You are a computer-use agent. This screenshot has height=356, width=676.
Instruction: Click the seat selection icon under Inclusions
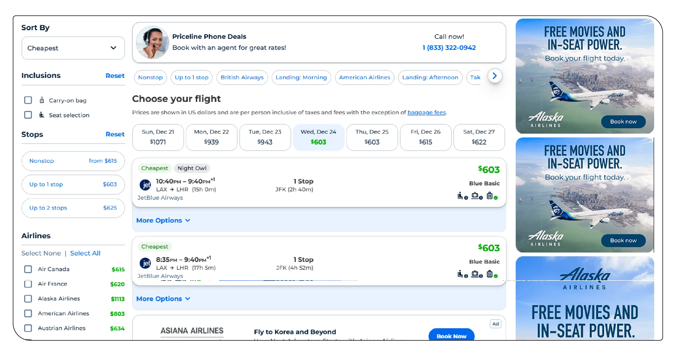pyautogui.click(x=42, y=115)
